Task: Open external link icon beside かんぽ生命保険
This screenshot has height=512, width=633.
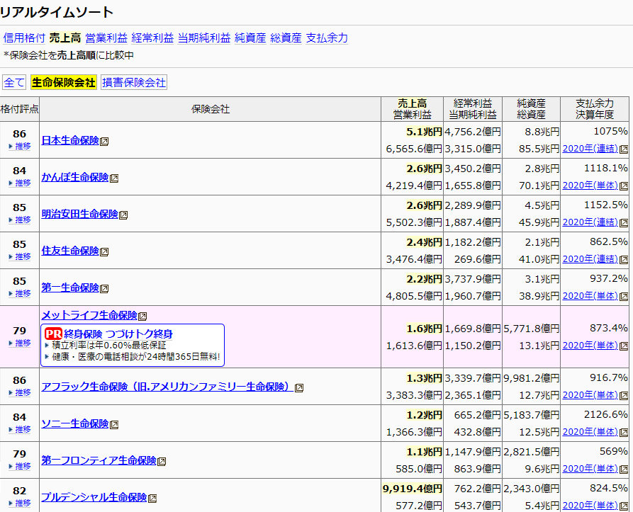Action: [x=114, y=178]
